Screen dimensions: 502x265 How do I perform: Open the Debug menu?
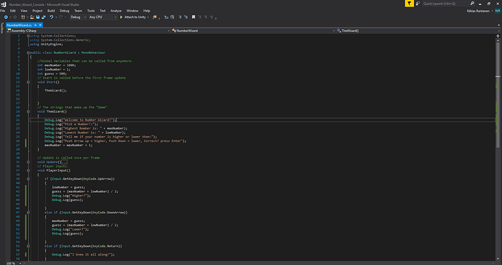pyautogui.click(x=64, y=11)
